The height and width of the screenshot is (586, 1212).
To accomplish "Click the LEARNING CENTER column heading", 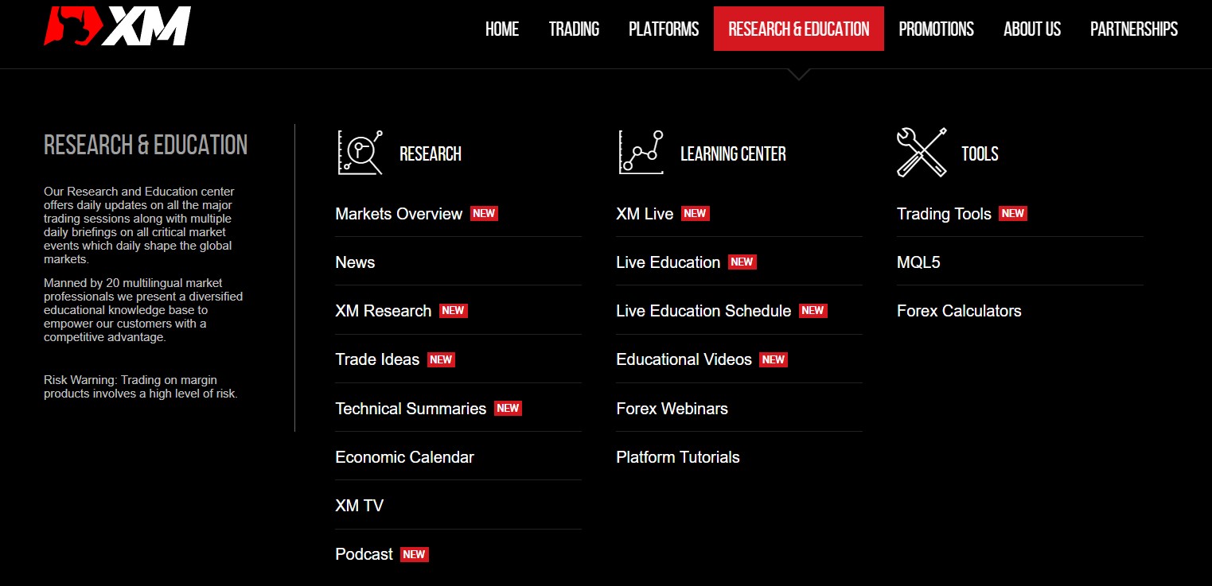I will click(733, 153).
